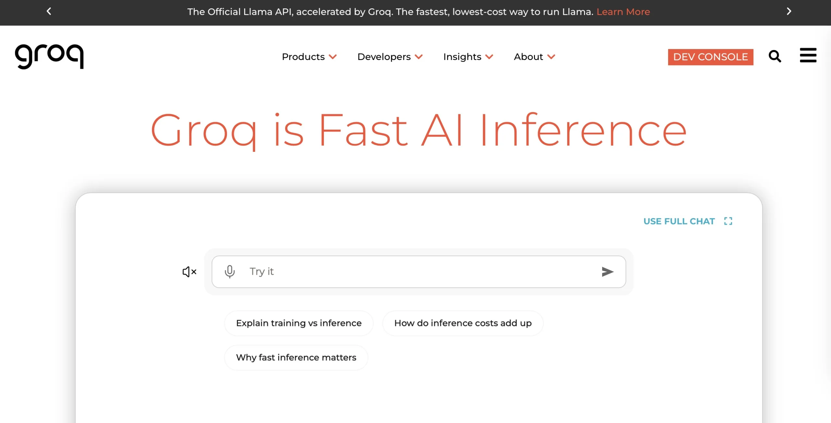The image size is (831, 423).
Task: Expand the About chevron arrow
Action: [551, 57]
